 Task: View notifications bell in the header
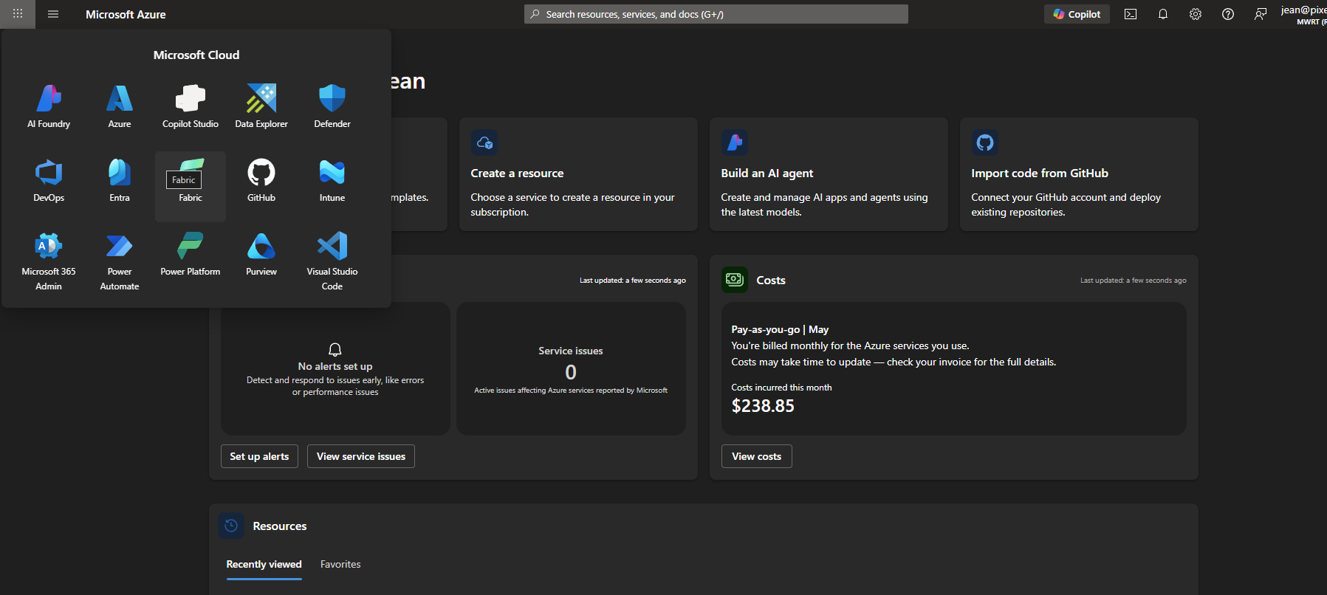[1163, 14]
